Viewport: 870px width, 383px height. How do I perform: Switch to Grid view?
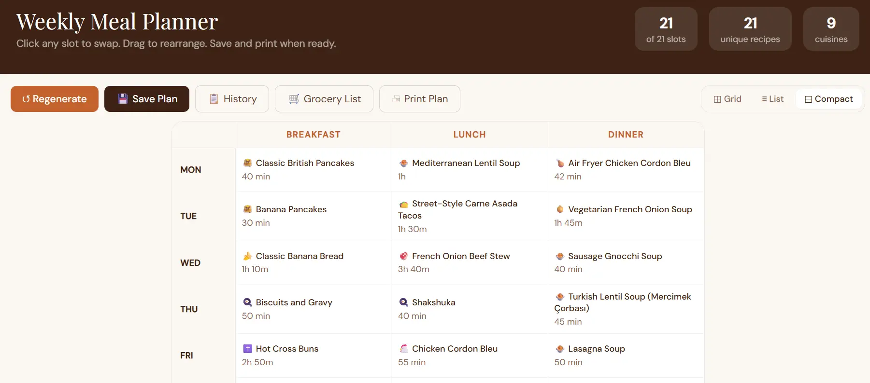(727, 99)
